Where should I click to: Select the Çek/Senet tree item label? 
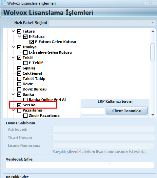pyautogui.click(x=32, y=73)
